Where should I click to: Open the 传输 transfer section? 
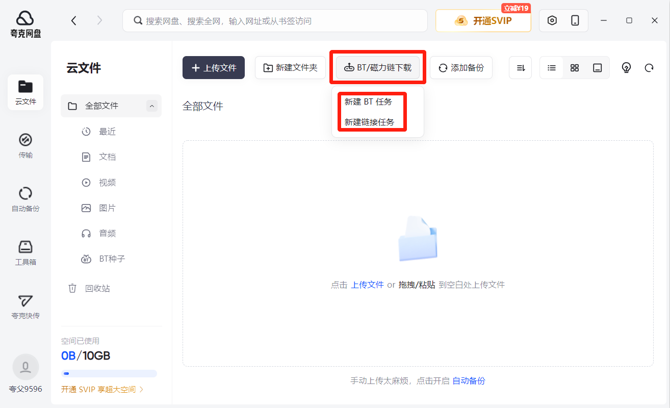[x=25, y=146]
